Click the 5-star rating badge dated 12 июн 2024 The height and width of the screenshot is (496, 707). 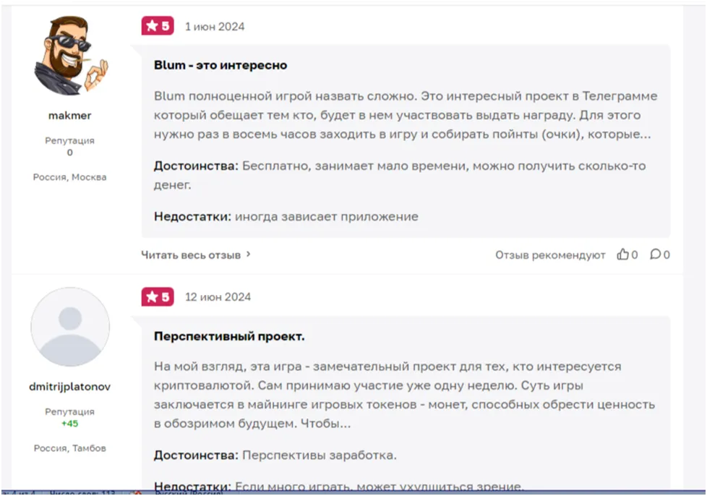[x=158, y=296]
